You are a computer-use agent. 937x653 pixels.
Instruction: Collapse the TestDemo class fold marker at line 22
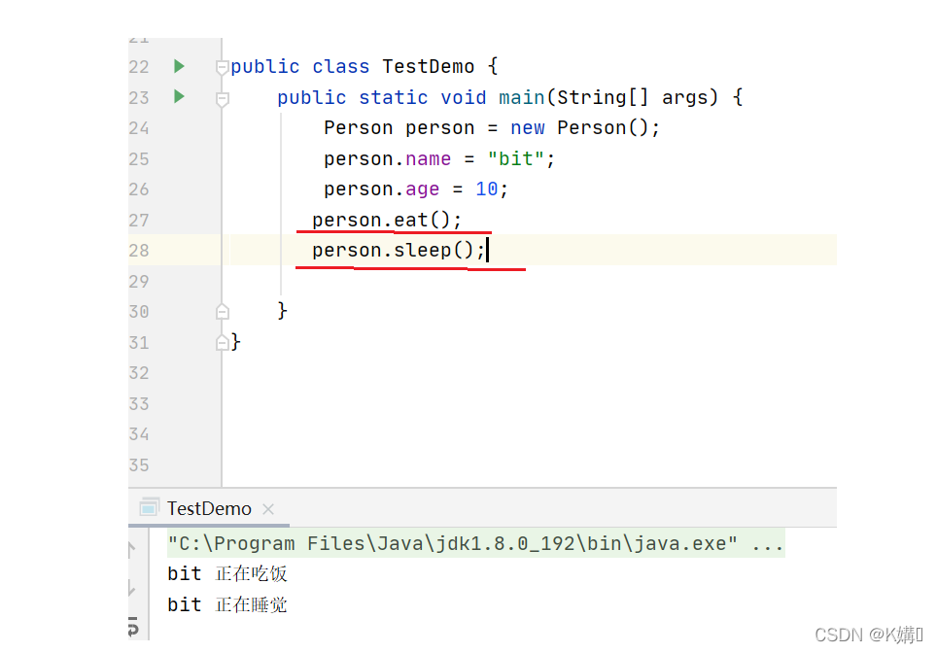click(x=223, y=67)
